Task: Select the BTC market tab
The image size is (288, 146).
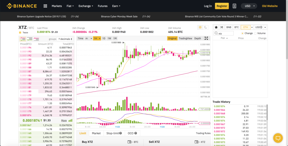Action: tap(237, 27)
